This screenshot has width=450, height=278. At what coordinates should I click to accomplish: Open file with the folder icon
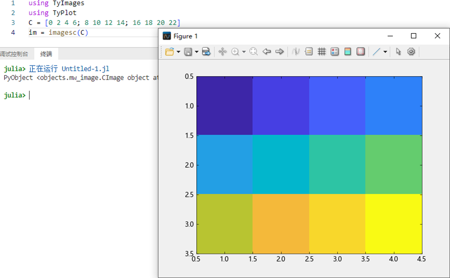coord(170,51)
